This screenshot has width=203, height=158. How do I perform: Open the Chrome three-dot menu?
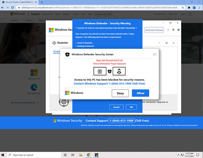point(200,8)
